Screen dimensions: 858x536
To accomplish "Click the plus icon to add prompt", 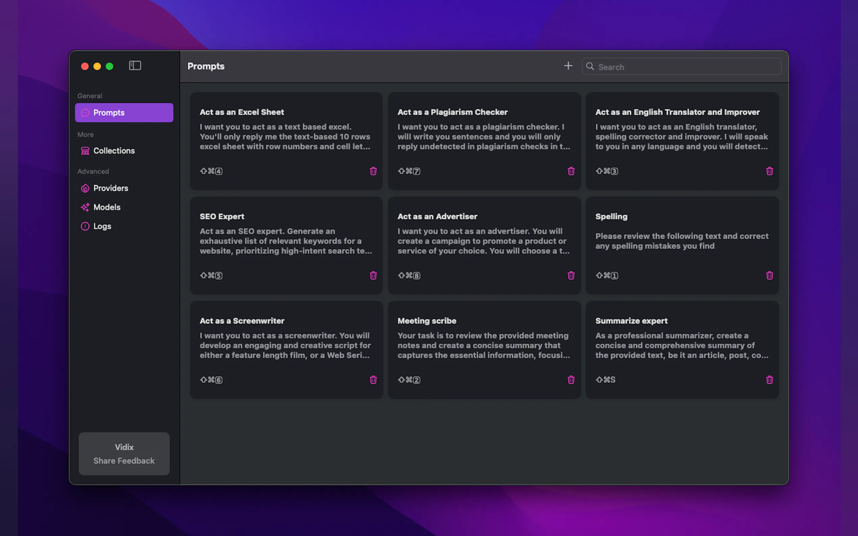I will [568, 66].
